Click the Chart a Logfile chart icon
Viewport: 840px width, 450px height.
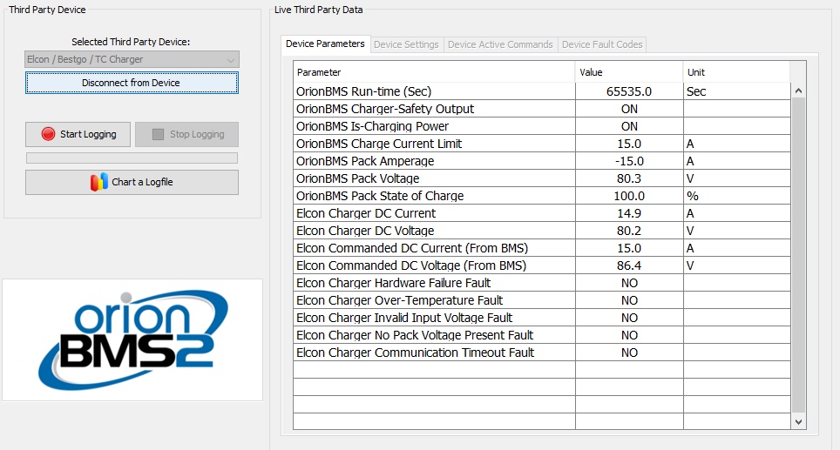(99, 182)
